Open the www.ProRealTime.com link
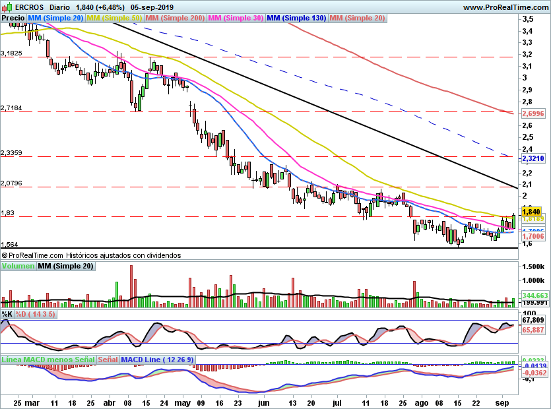 (x=505, y=7)
